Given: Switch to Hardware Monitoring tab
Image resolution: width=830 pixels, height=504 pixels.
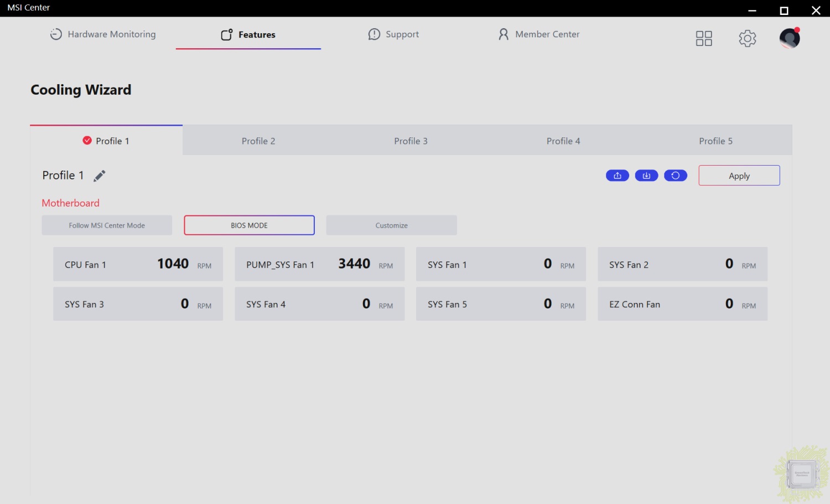Looking at the screenshot, I should [103, 34].
